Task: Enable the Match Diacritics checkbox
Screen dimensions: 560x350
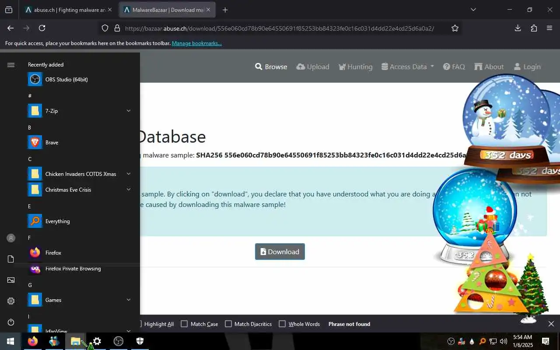Action: [228, 324]
